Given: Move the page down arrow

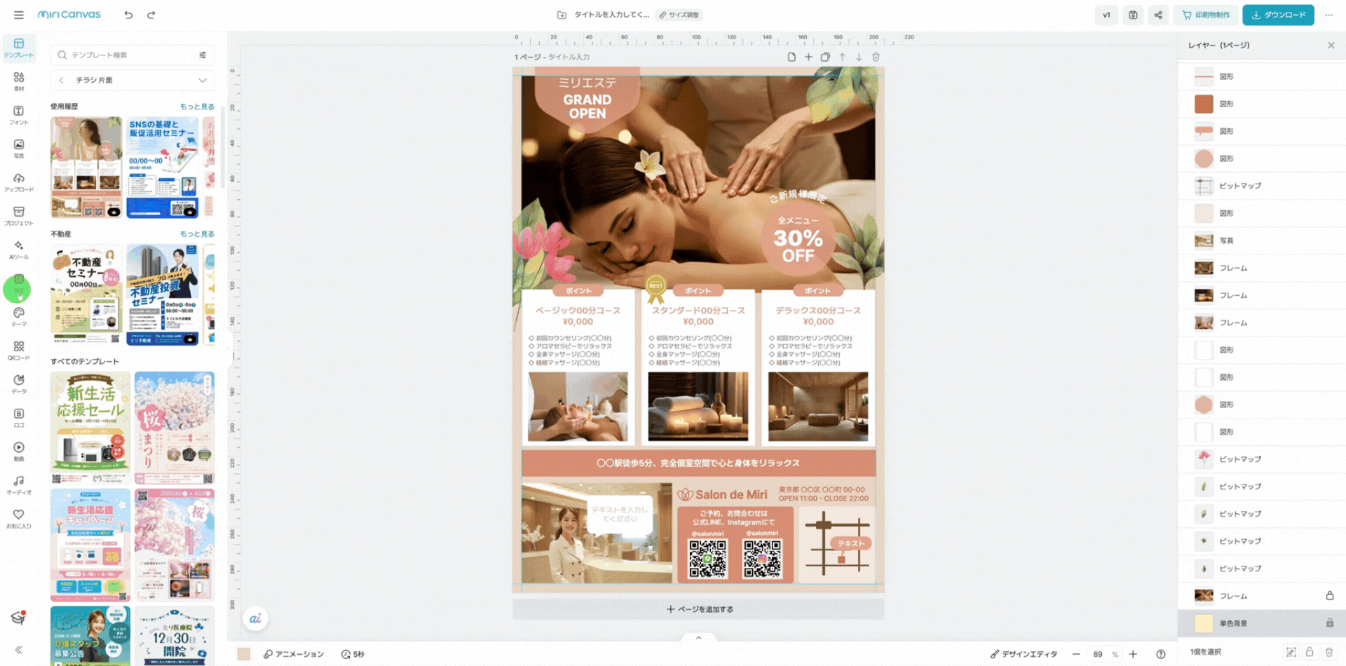Looking at the screenshot, I should [x=859, y=57].
